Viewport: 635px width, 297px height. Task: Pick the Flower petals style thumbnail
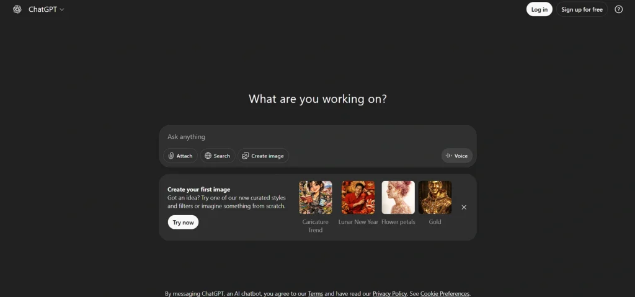(398, 198)
